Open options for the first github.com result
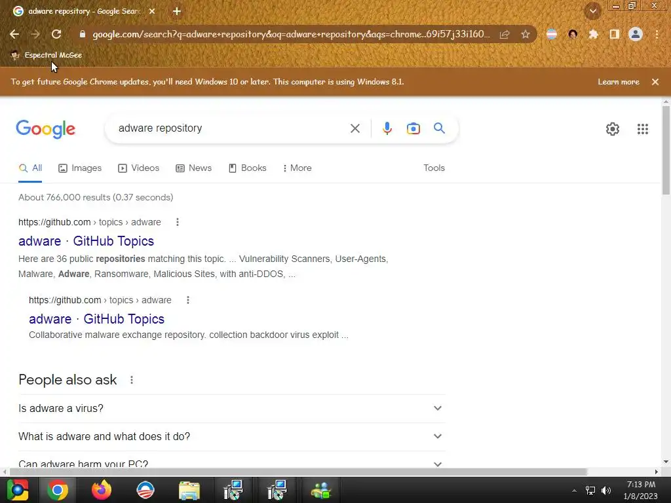The height and width of the screenshot is (503, 671). [177, 222]
